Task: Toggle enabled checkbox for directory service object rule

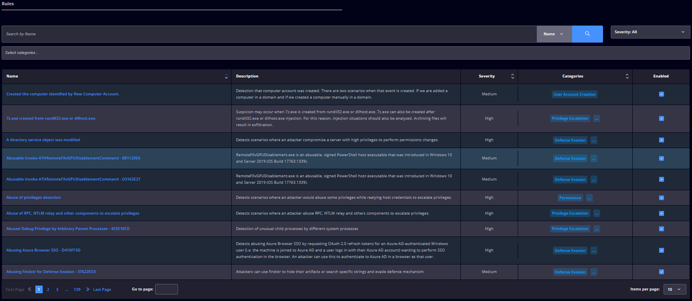Action: pos(662,140)
